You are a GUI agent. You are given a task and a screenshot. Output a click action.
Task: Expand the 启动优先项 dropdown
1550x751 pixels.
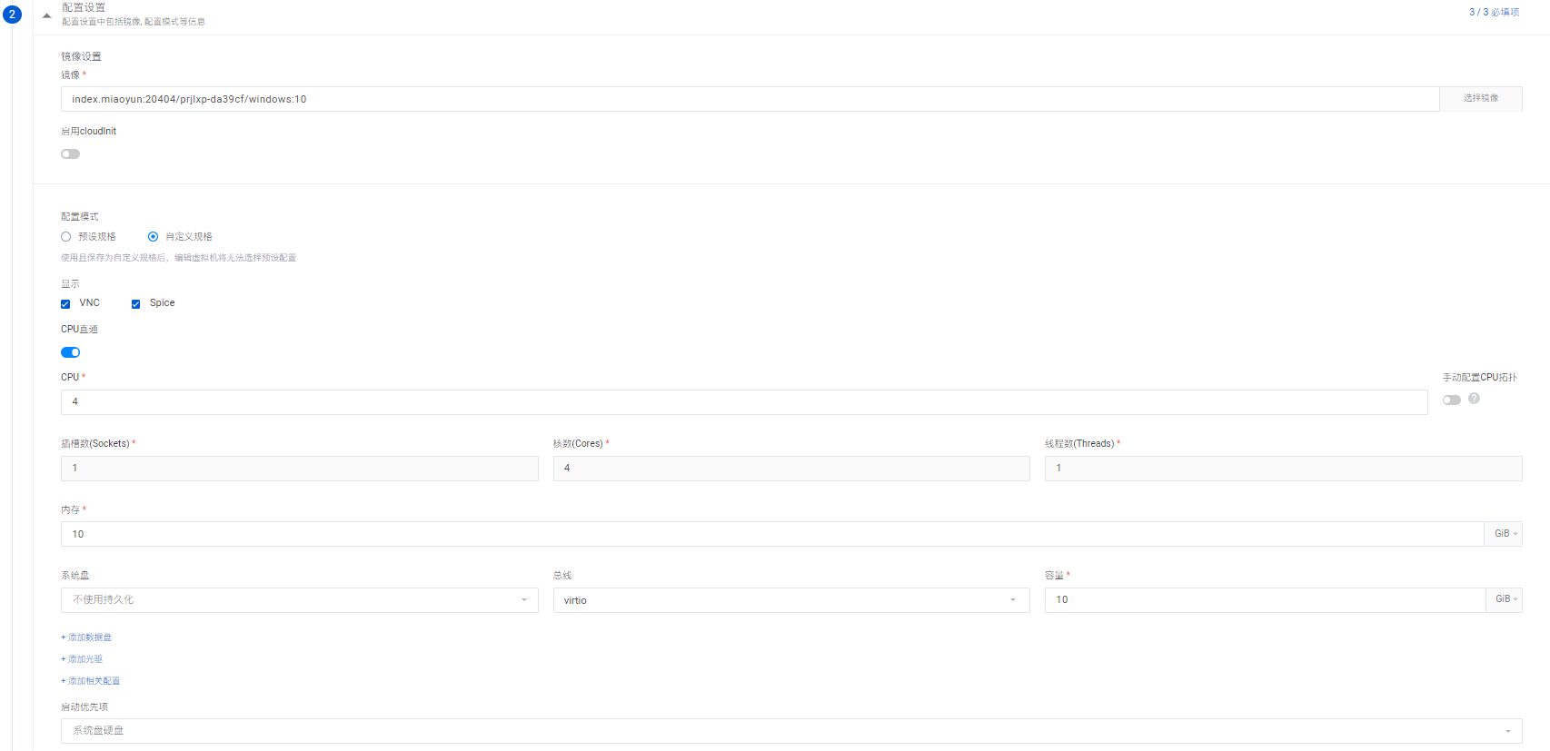tap(790, 731)
